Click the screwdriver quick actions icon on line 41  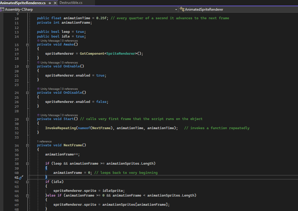tap(21, 177)
